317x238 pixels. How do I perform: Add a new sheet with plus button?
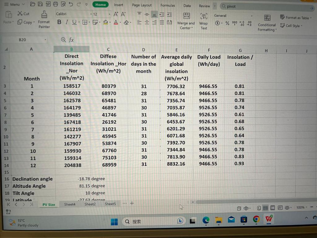132,203
